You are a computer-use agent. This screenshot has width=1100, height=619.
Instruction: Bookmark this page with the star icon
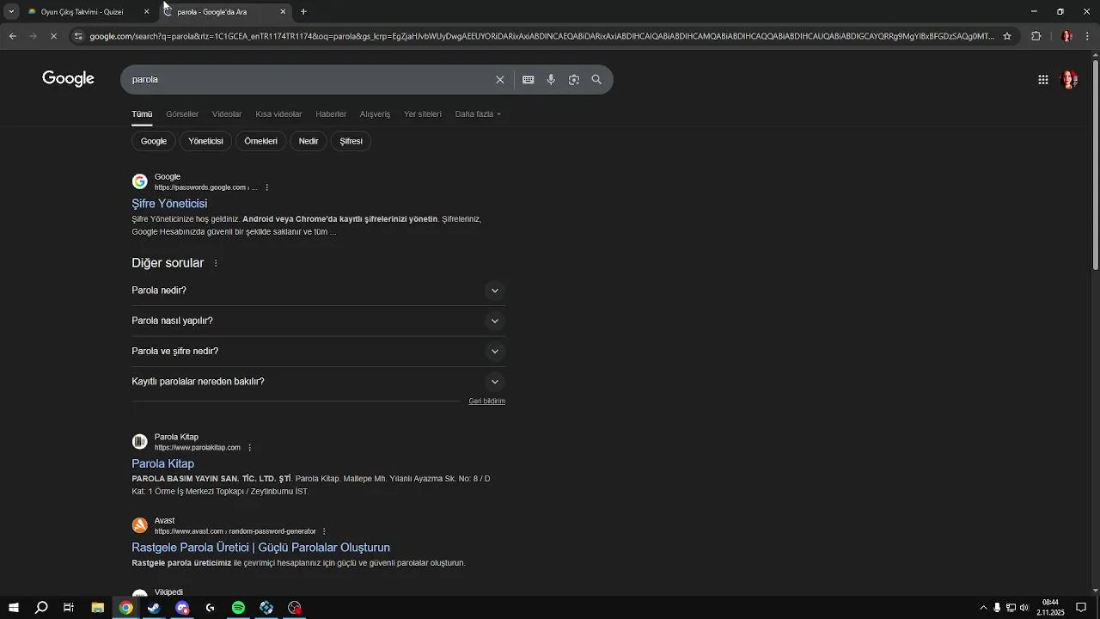(x=1007, y=36)
